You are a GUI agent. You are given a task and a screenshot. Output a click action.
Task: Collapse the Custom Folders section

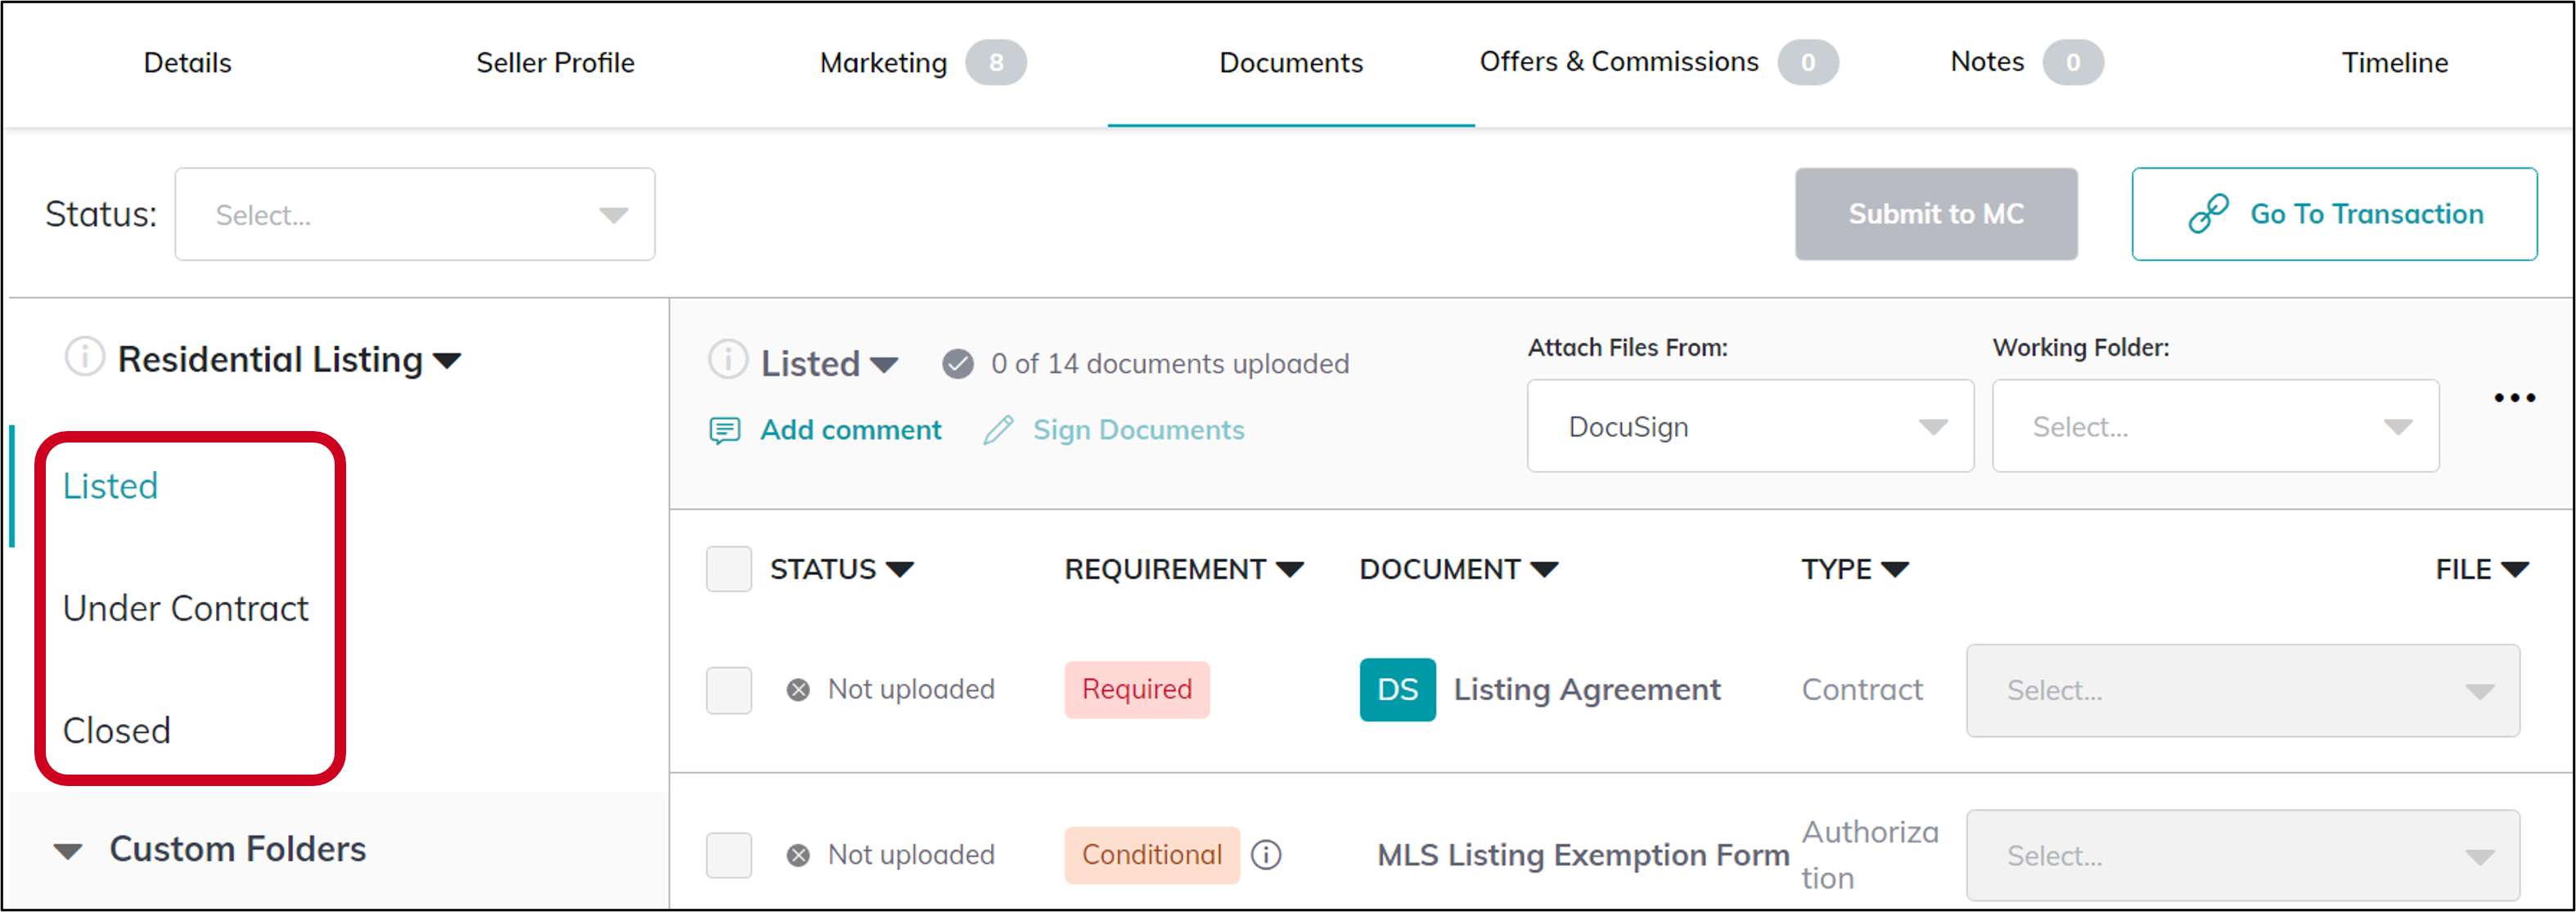point(68,851)
